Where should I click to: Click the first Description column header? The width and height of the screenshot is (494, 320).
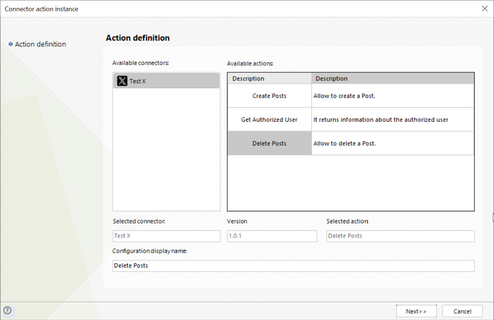(269, 78)
